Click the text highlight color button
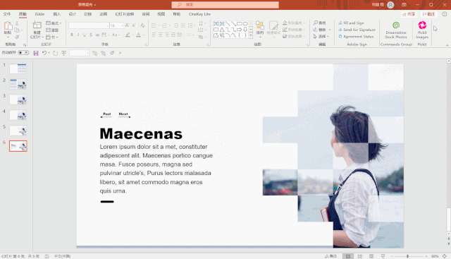Viewport: 451px width, 259px height. (x=128, y=35)
